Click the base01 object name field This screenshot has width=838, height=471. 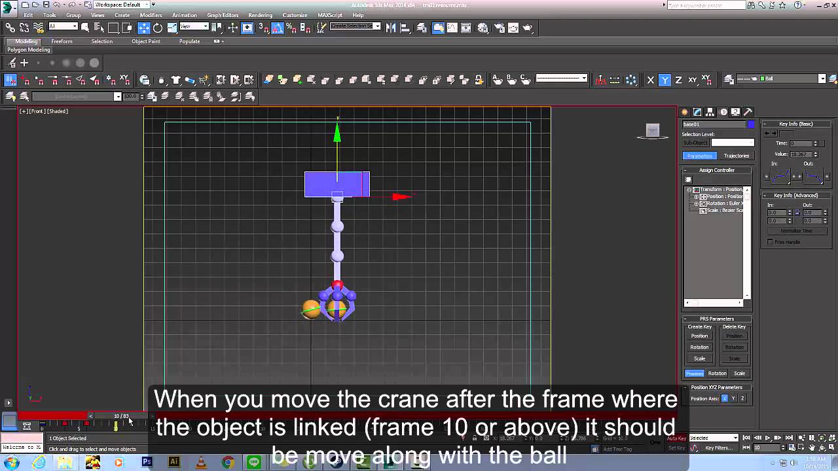tap(714, 124)
